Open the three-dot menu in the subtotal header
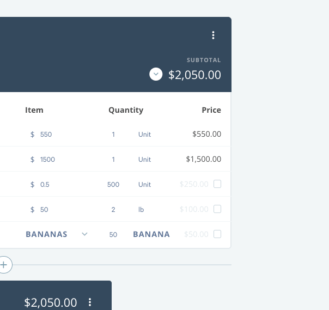 coord(213,35)
